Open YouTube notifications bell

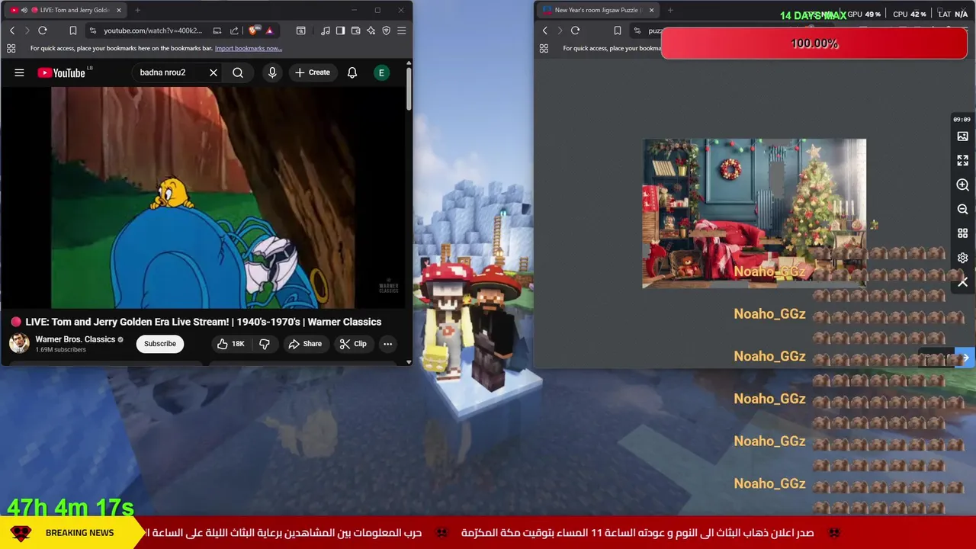pos(352,72)
